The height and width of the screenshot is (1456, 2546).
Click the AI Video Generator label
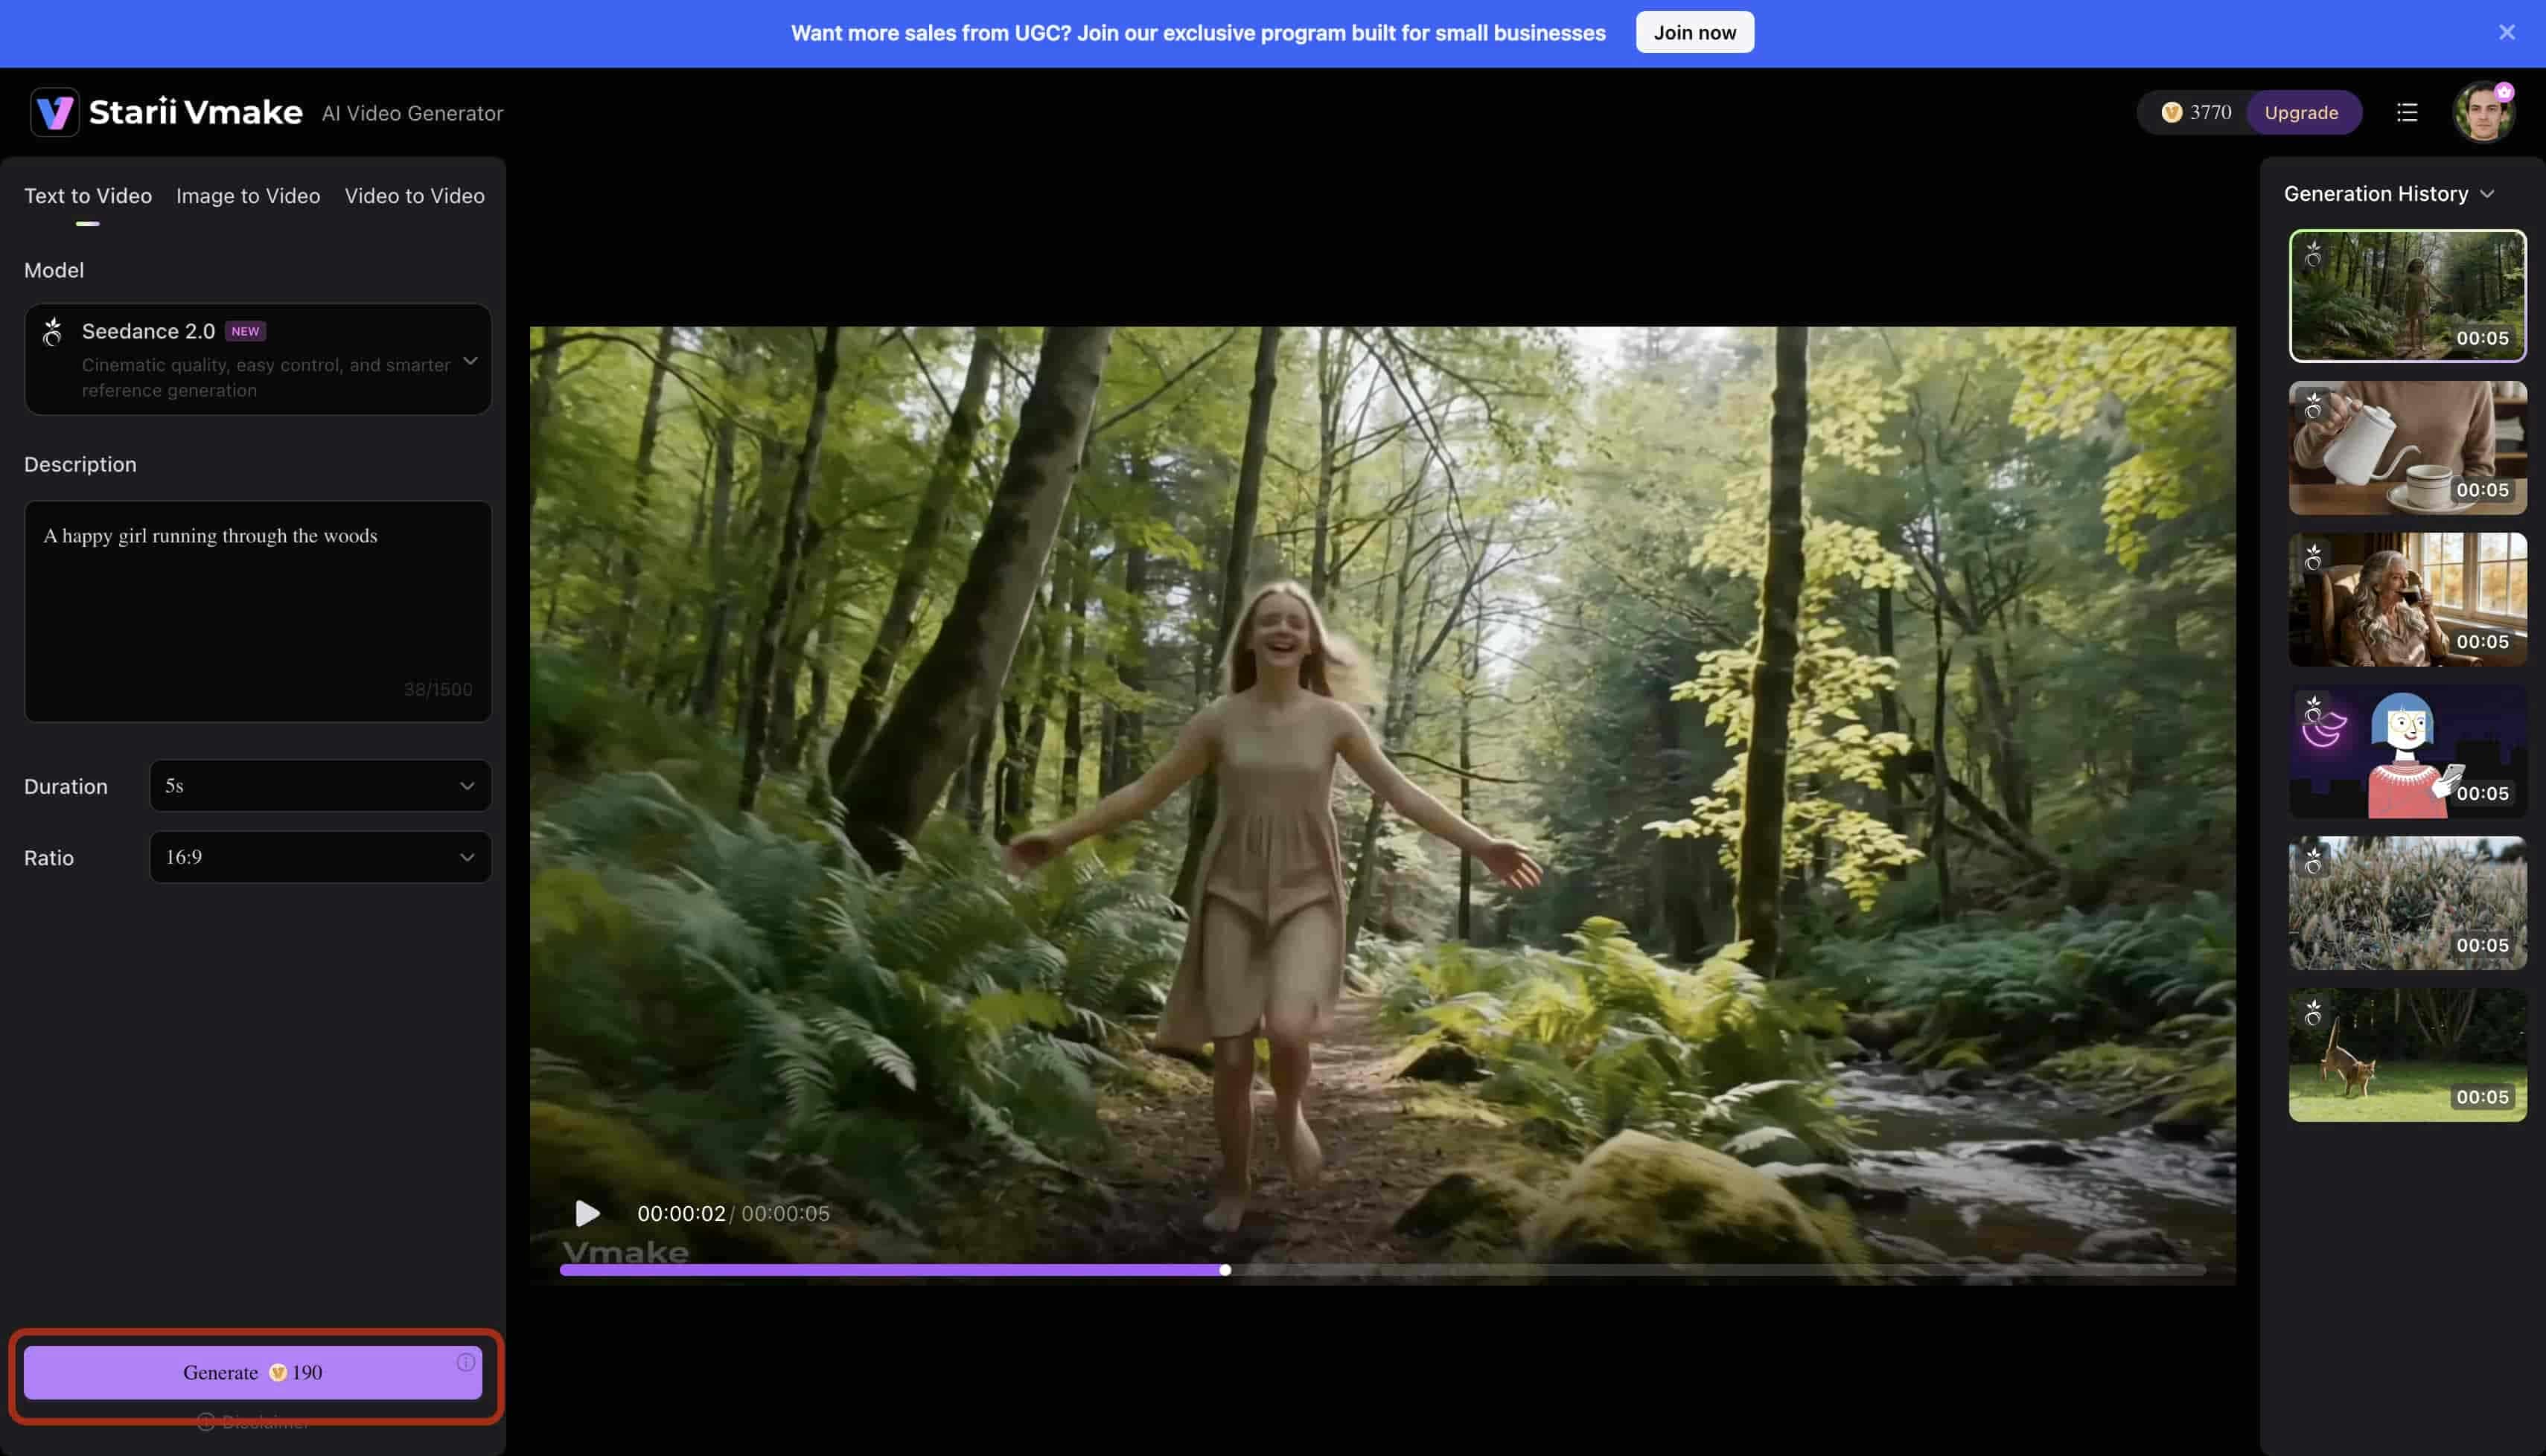[412, 113]
